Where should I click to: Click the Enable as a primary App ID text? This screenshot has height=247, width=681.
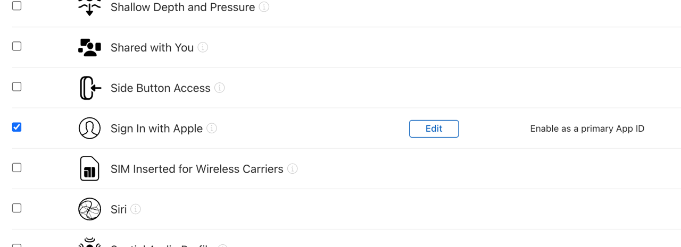(587, 129)
